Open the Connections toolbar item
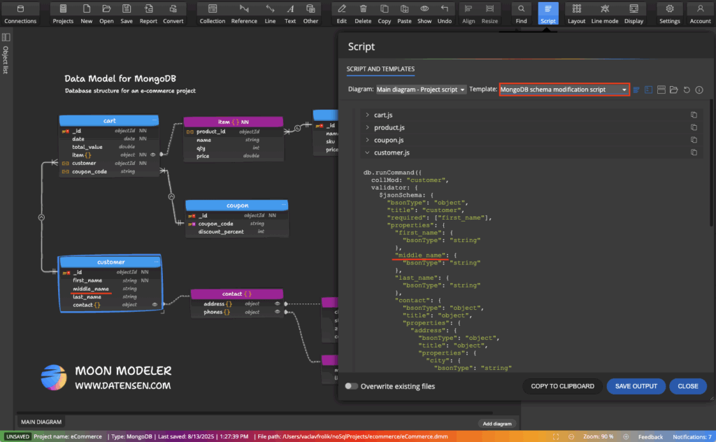The image size is (716, 442). pos(20,14)
